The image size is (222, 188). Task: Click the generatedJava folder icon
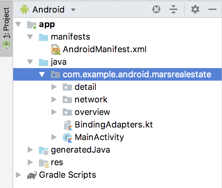(44, 150)
